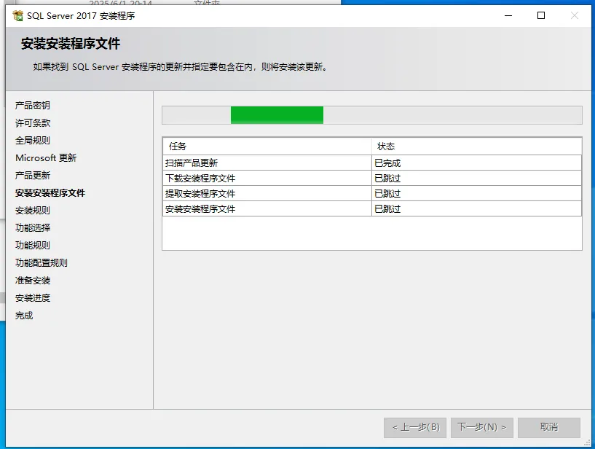This screenshot has height=449, width=595.
Task: Click the 状态 column header
Action: pos(476,147)
